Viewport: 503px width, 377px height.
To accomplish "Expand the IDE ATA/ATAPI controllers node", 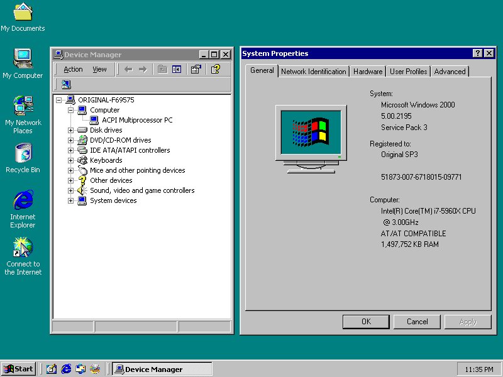I will pos(70,150).
